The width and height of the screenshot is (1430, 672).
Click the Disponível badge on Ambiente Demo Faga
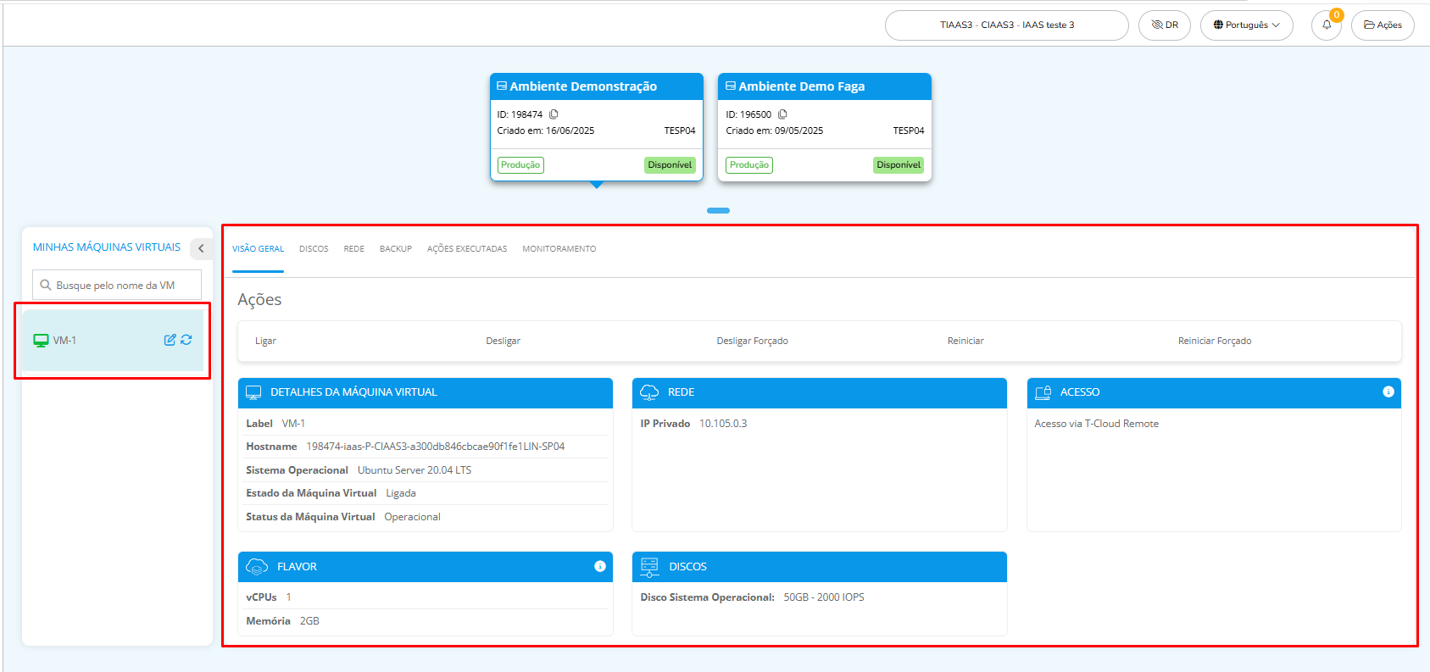[x=899, y=165]
